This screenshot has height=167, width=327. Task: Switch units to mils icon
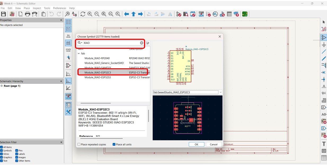(x=68, y=42)
